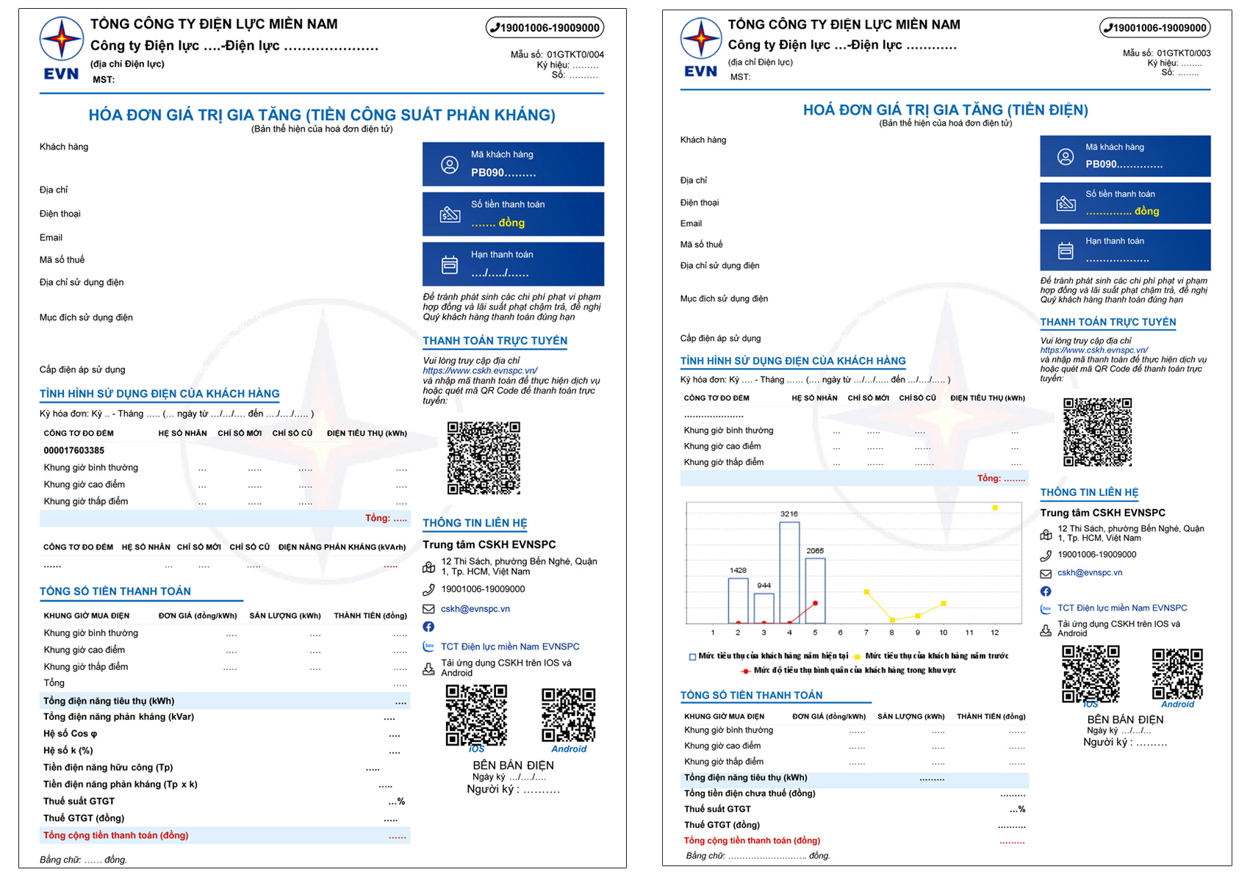Click the EVN logo on the right invoice
This screenshot has width=1250, height=875.
tap(700, 47)
